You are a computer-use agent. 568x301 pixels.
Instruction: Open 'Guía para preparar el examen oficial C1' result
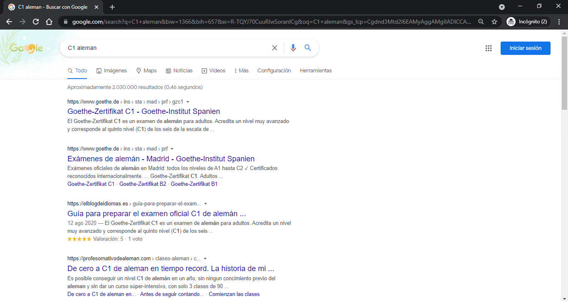pyautogui.click(x=157, y=214)
